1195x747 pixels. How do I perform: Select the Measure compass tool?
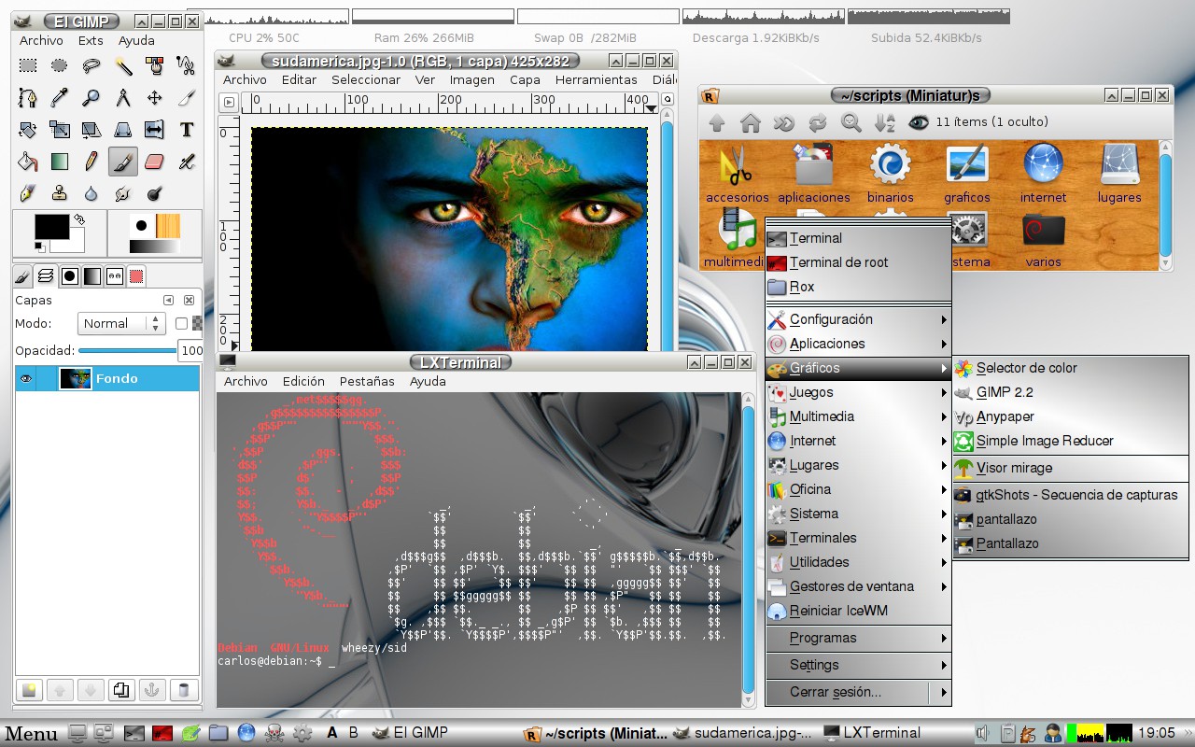tap(123, 97)
